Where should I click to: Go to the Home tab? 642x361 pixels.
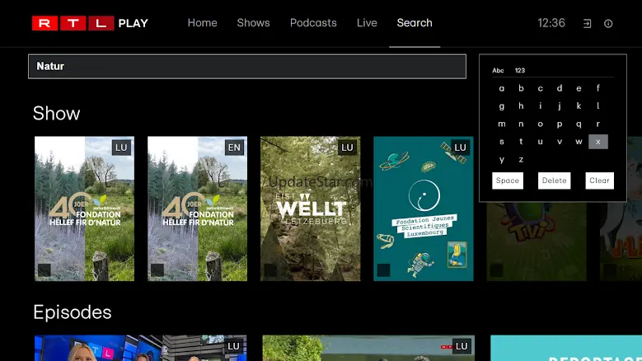(x=202, y=23)
